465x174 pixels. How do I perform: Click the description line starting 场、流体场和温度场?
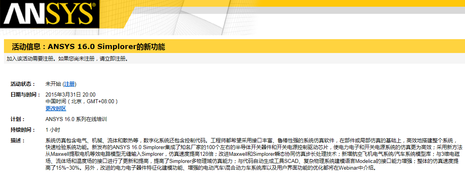252,161
